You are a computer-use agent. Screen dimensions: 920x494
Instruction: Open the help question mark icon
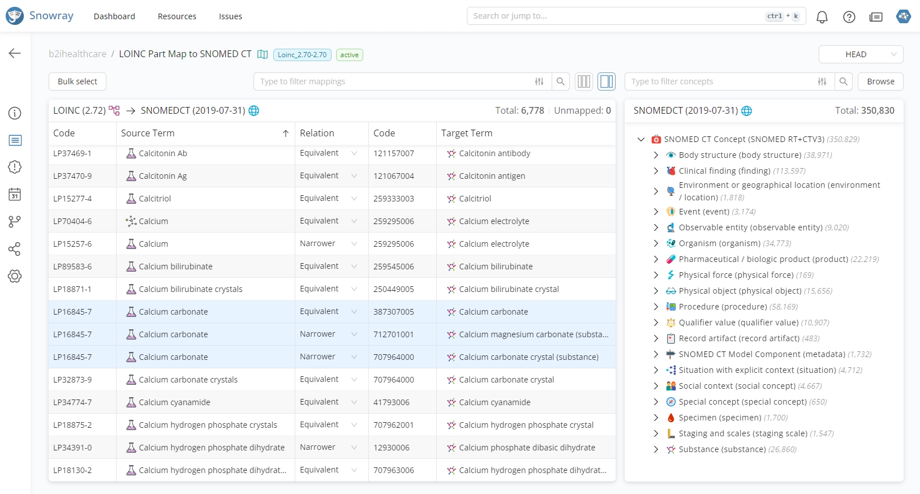[x=849, y=17]
